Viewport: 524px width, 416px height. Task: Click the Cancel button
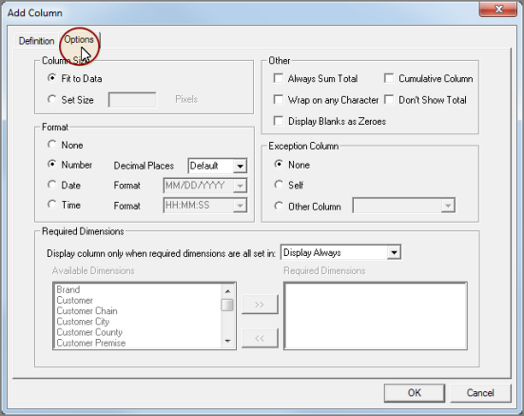(x=480, y=393)
